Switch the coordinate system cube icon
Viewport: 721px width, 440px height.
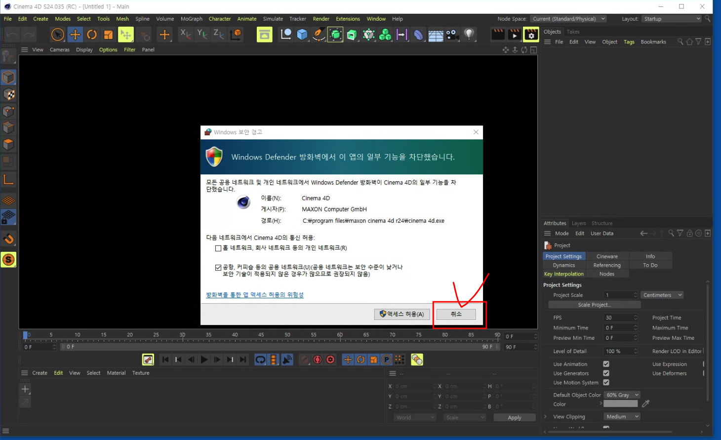[x=236, y=34]
